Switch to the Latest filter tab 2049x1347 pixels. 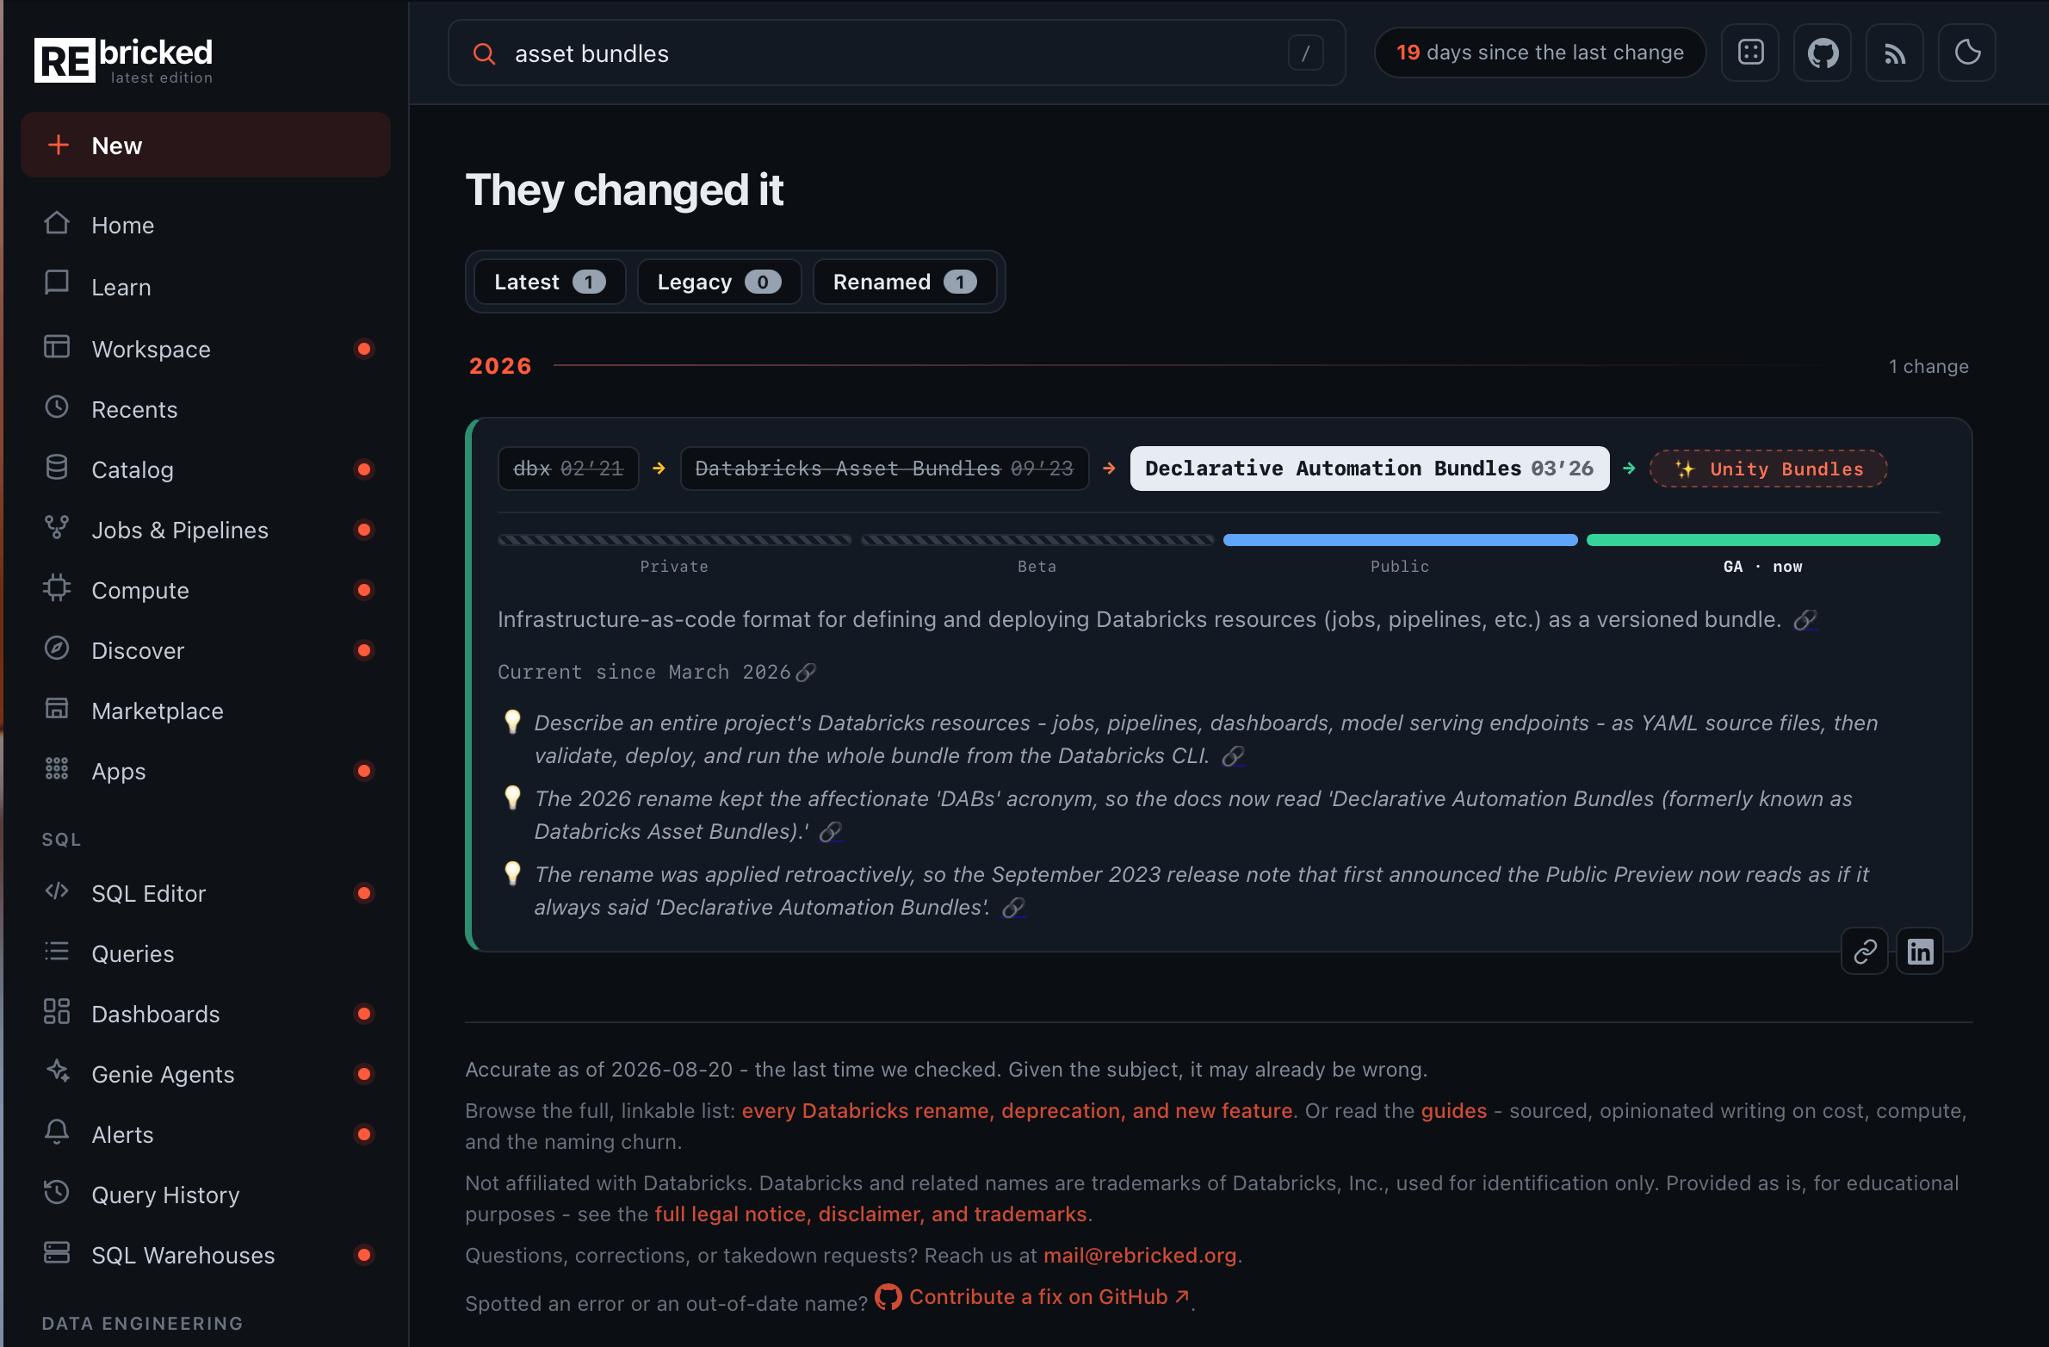click(549, 282)
